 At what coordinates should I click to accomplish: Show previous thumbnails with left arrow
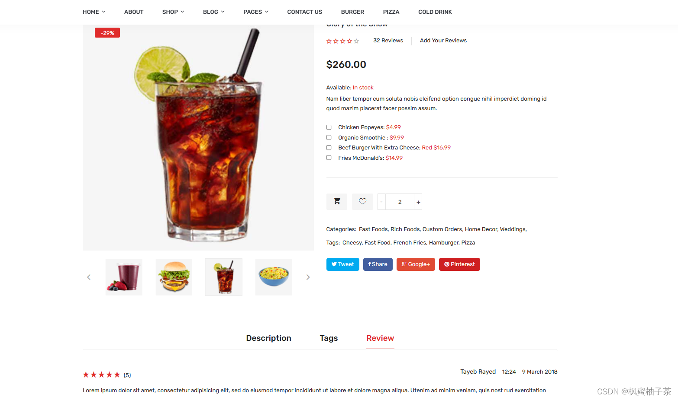coord(89,277)
